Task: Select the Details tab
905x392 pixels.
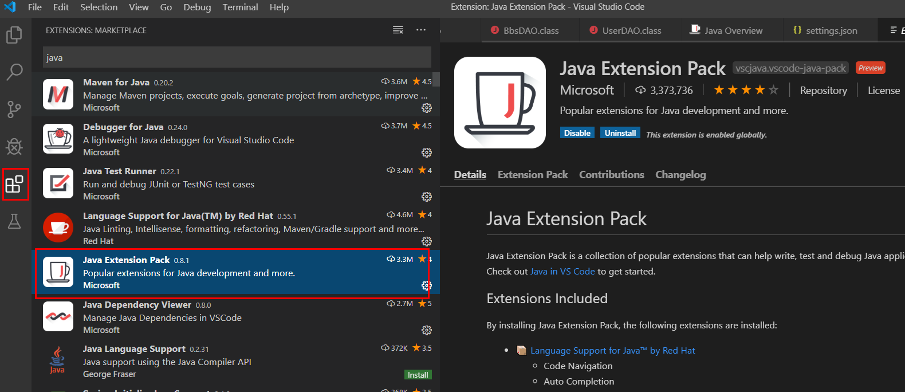Action: pyautogui.click(x=470, y=175)
